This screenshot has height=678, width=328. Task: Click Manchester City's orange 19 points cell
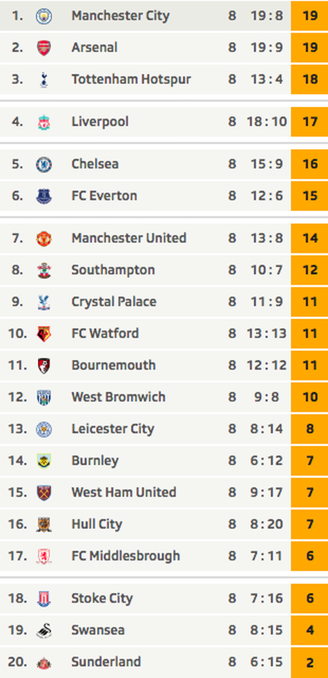309,15
